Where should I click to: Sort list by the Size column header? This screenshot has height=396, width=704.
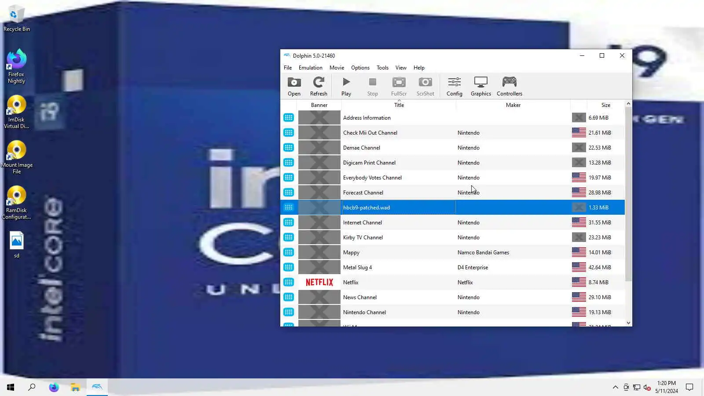point(606,105)
